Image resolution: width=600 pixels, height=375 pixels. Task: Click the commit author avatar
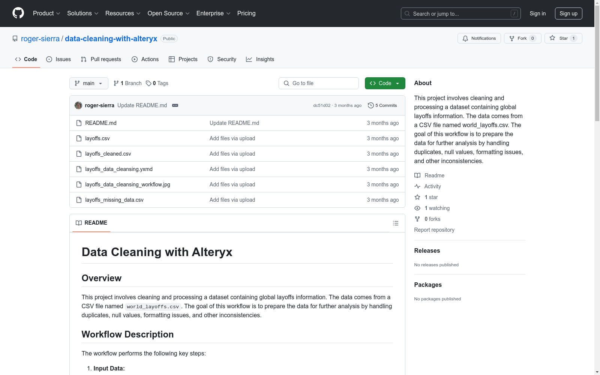78,105
